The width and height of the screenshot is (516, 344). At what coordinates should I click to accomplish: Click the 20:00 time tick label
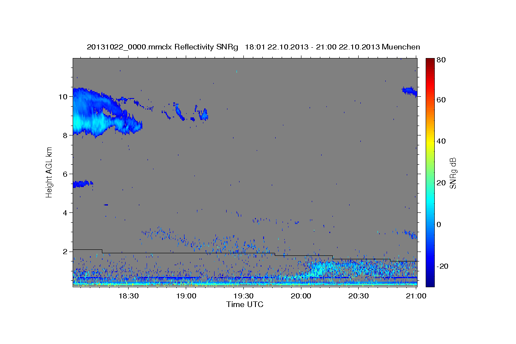[301, 296]
